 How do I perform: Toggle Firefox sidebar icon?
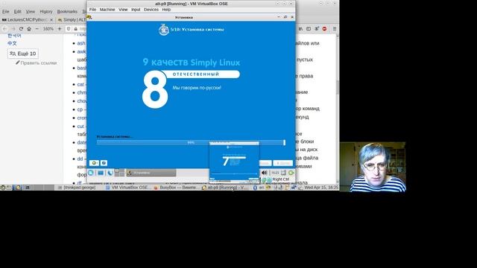(x=309, y=29)
